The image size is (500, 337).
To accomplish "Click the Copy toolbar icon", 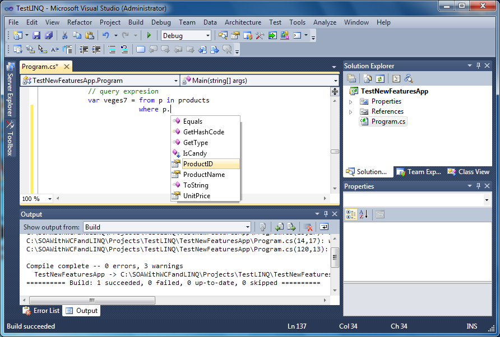I will click(x=77, y=35).
